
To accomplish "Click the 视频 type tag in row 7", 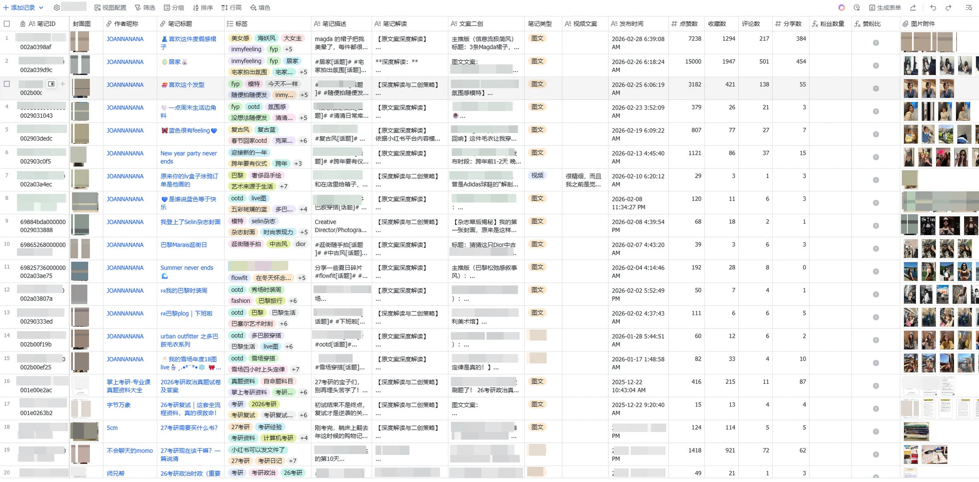I will coord(537,175).
